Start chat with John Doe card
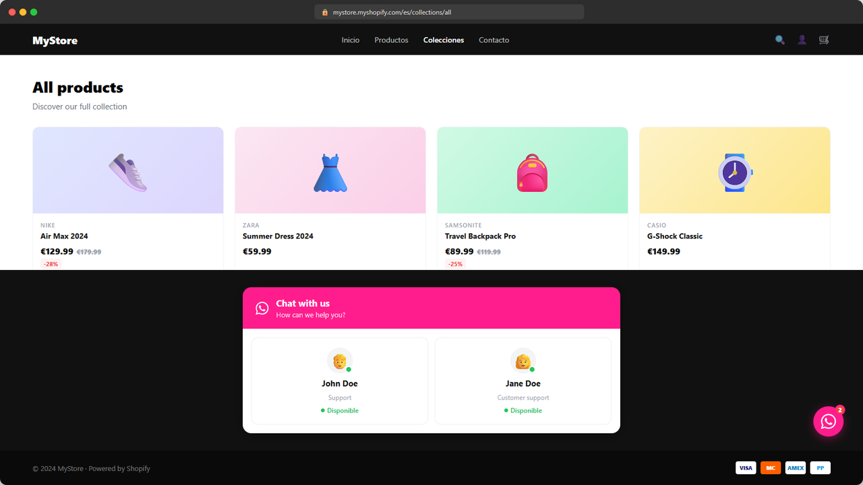 [340, 381]
